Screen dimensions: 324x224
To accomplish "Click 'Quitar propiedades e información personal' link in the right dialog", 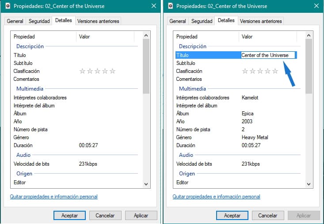I will [216, 197].
